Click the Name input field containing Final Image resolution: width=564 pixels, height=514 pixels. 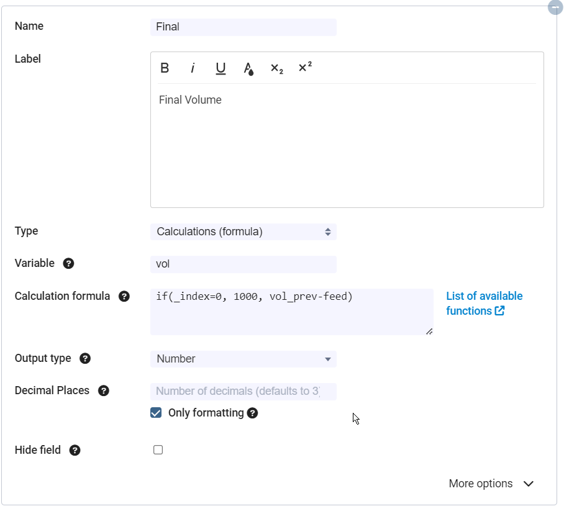coord(243,27)
